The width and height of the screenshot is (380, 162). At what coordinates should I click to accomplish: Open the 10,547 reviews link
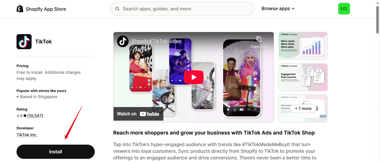(35, 116)
